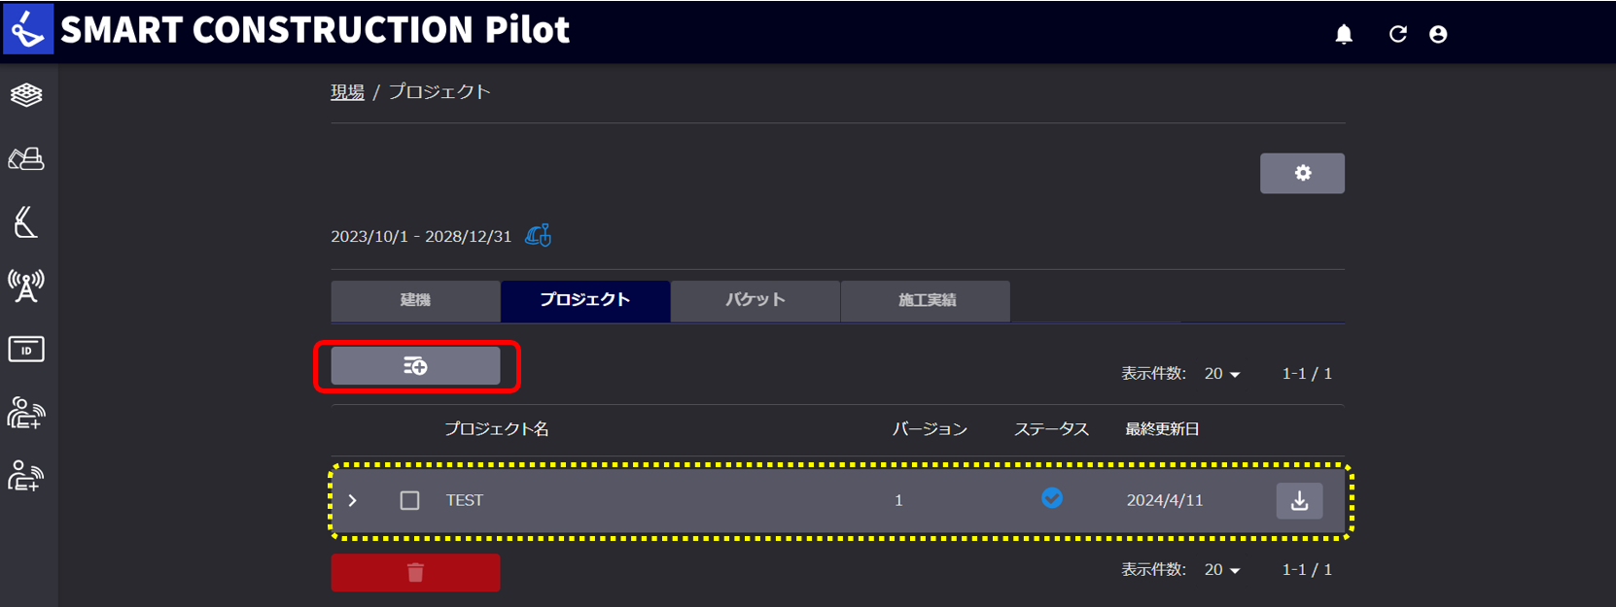Switch to the 施工実績 tab
Viewport: 1616px width, 607px height.
pyautogui.click(x=926, y=300)
